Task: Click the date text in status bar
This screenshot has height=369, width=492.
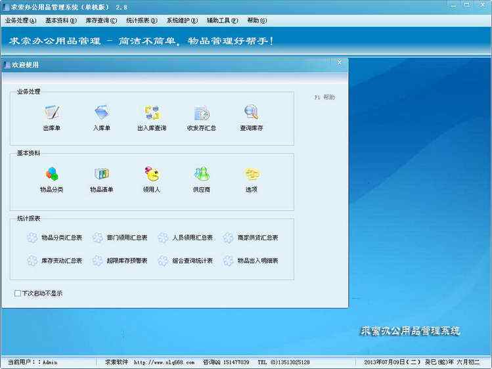Action: pyautogui.click(x=422, y=362)
